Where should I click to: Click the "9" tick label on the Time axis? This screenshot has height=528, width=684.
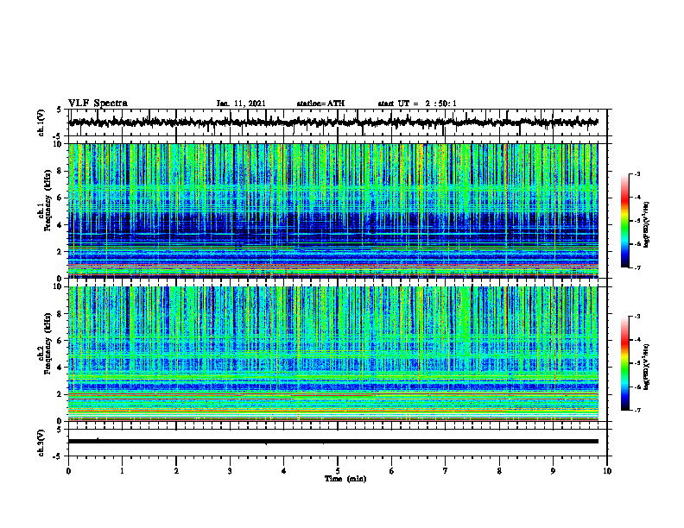(x=553, y=471)
